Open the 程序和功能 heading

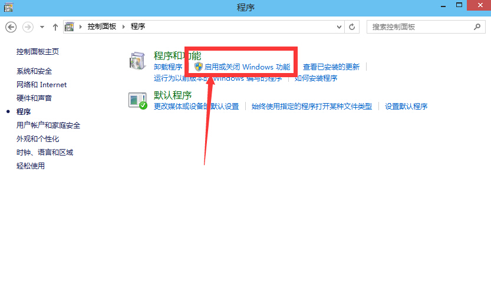177,56
